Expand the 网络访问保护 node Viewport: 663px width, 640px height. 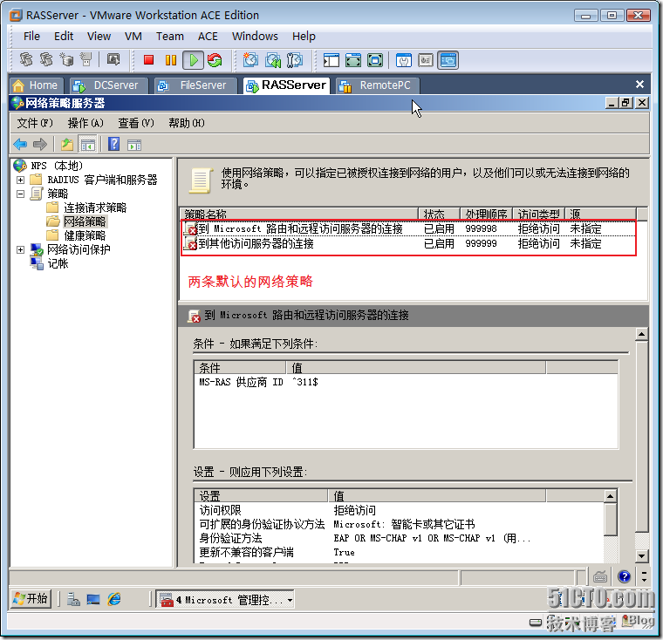tap(20, 250)
